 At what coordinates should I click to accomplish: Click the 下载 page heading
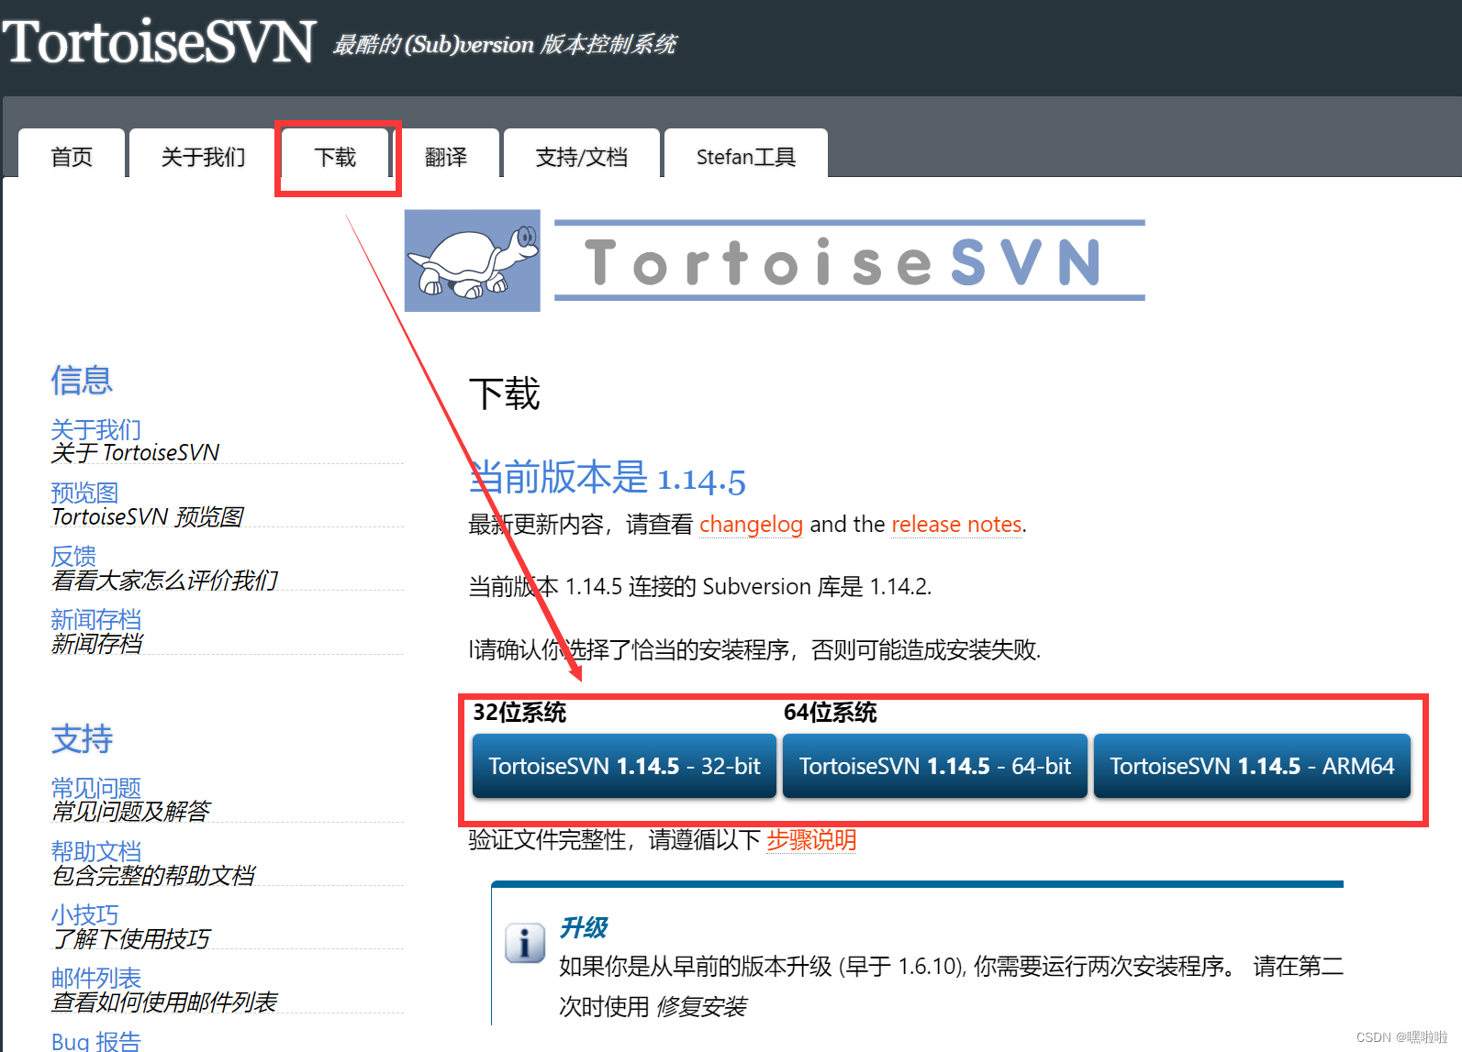click(505, 393)
